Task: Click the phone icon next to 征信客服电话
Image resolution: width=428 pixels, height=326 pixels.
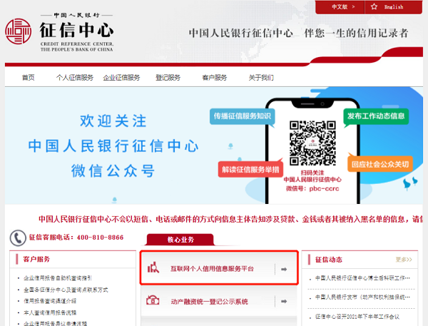Action: (18, 238)
